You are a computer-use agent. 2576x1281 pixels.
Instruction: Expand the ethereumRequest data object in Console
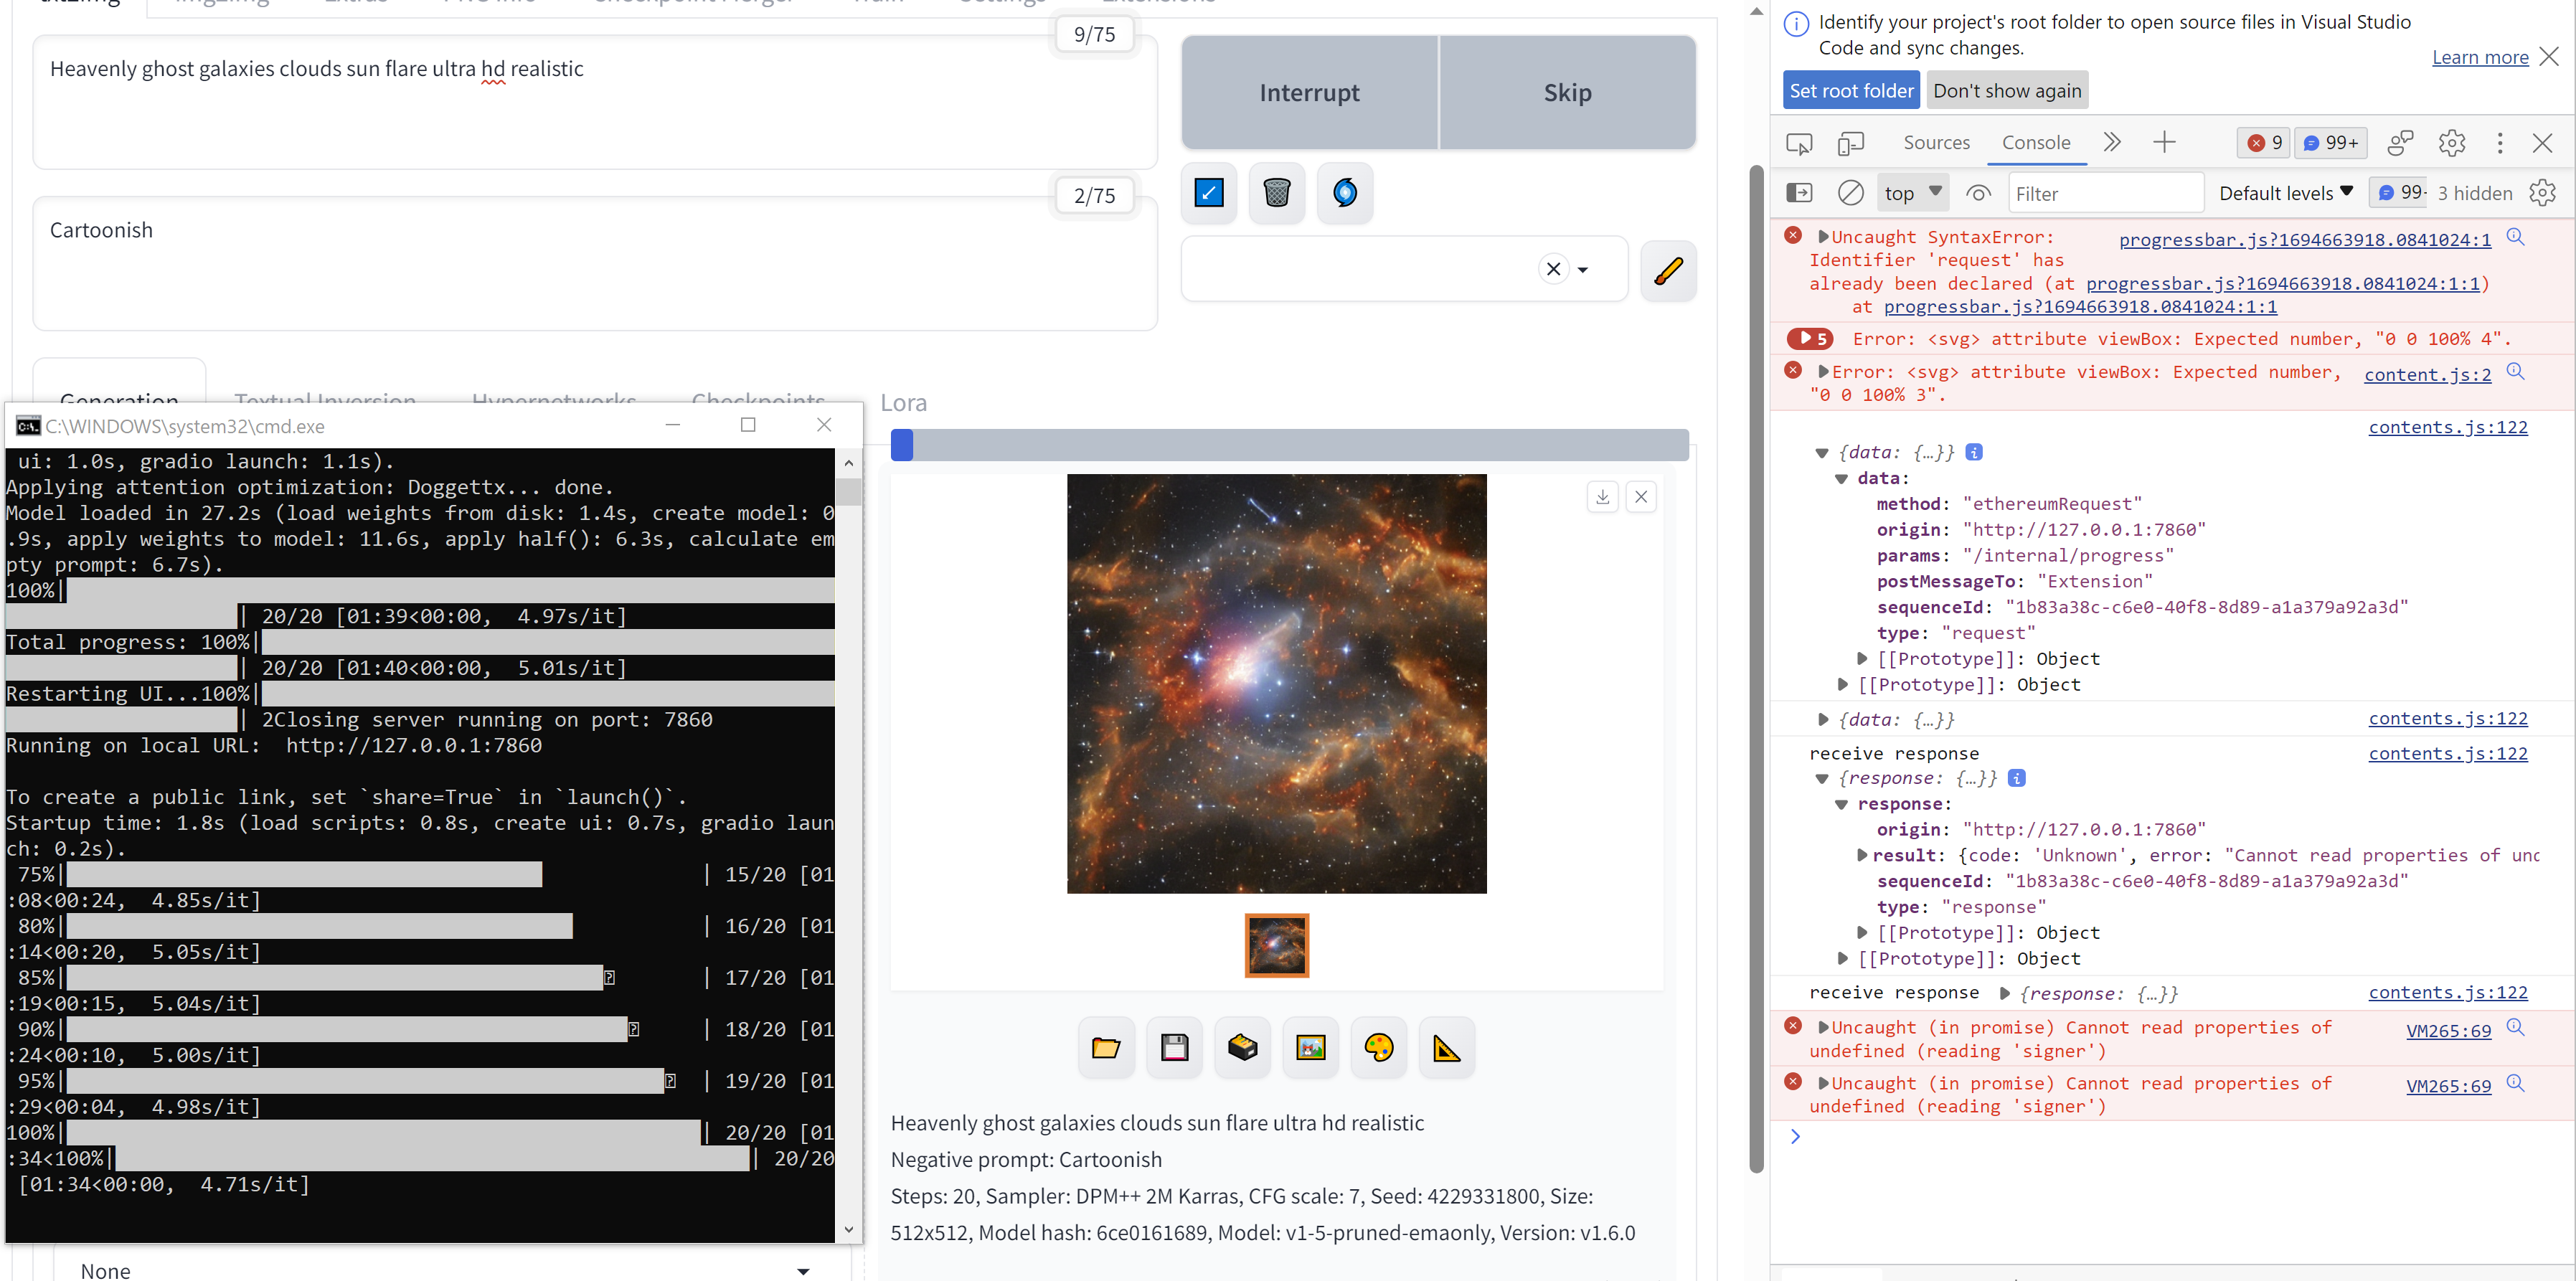1842,478
